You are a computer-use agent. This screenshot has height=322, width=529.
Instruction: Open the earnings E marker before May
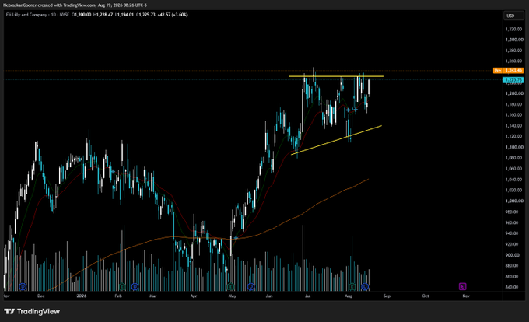(230, 286)
